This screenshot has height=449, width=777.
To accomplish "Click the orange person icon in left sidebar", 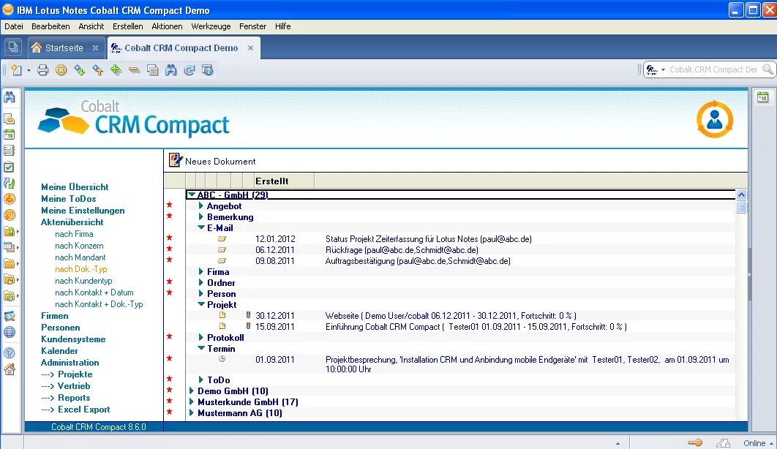I will click(x=10, y=199).
